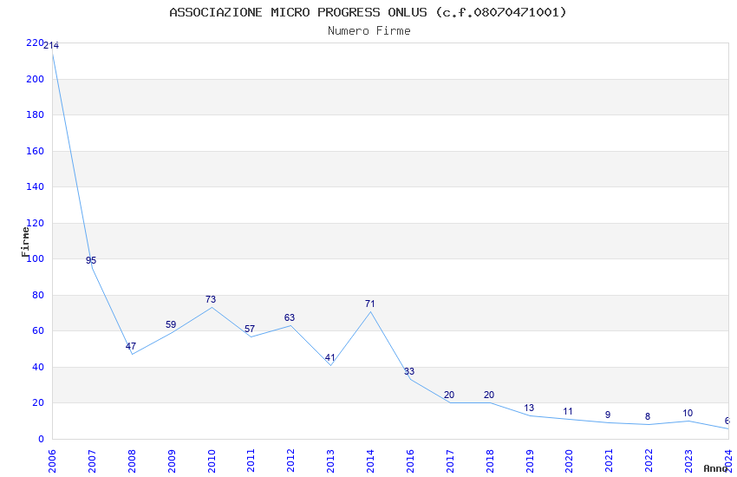Viewport: 737px width, 477px height.
Task: Click x-axis year 2010
Action: tap(212, 461)
